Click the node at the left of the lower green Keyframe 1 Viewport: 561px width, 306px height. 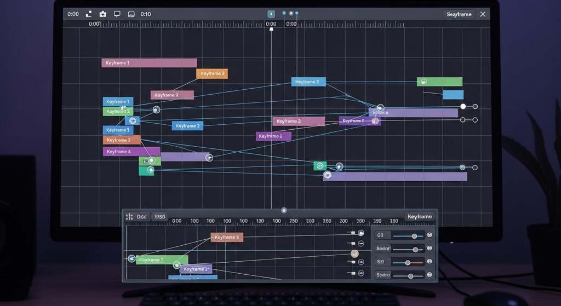click(131, 258)
